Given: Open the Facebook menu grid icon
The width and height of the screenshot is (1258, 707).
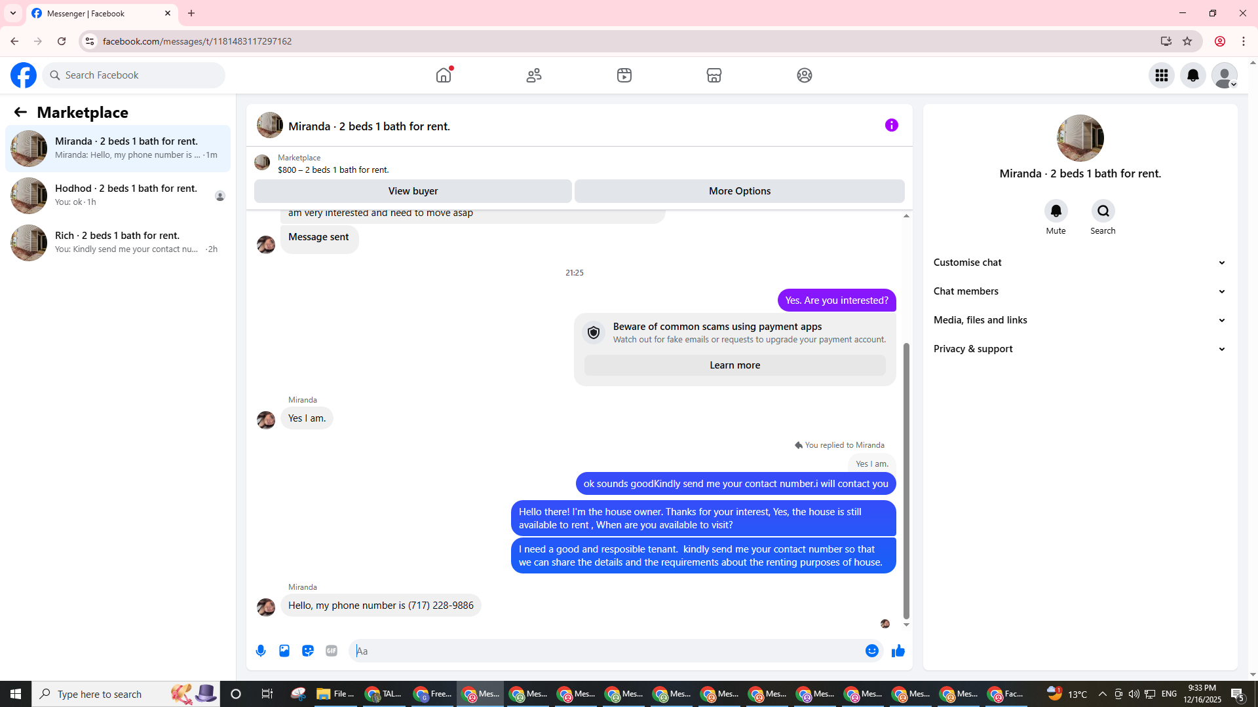Looking at the screenshot, I should (x=1162, y=75).
